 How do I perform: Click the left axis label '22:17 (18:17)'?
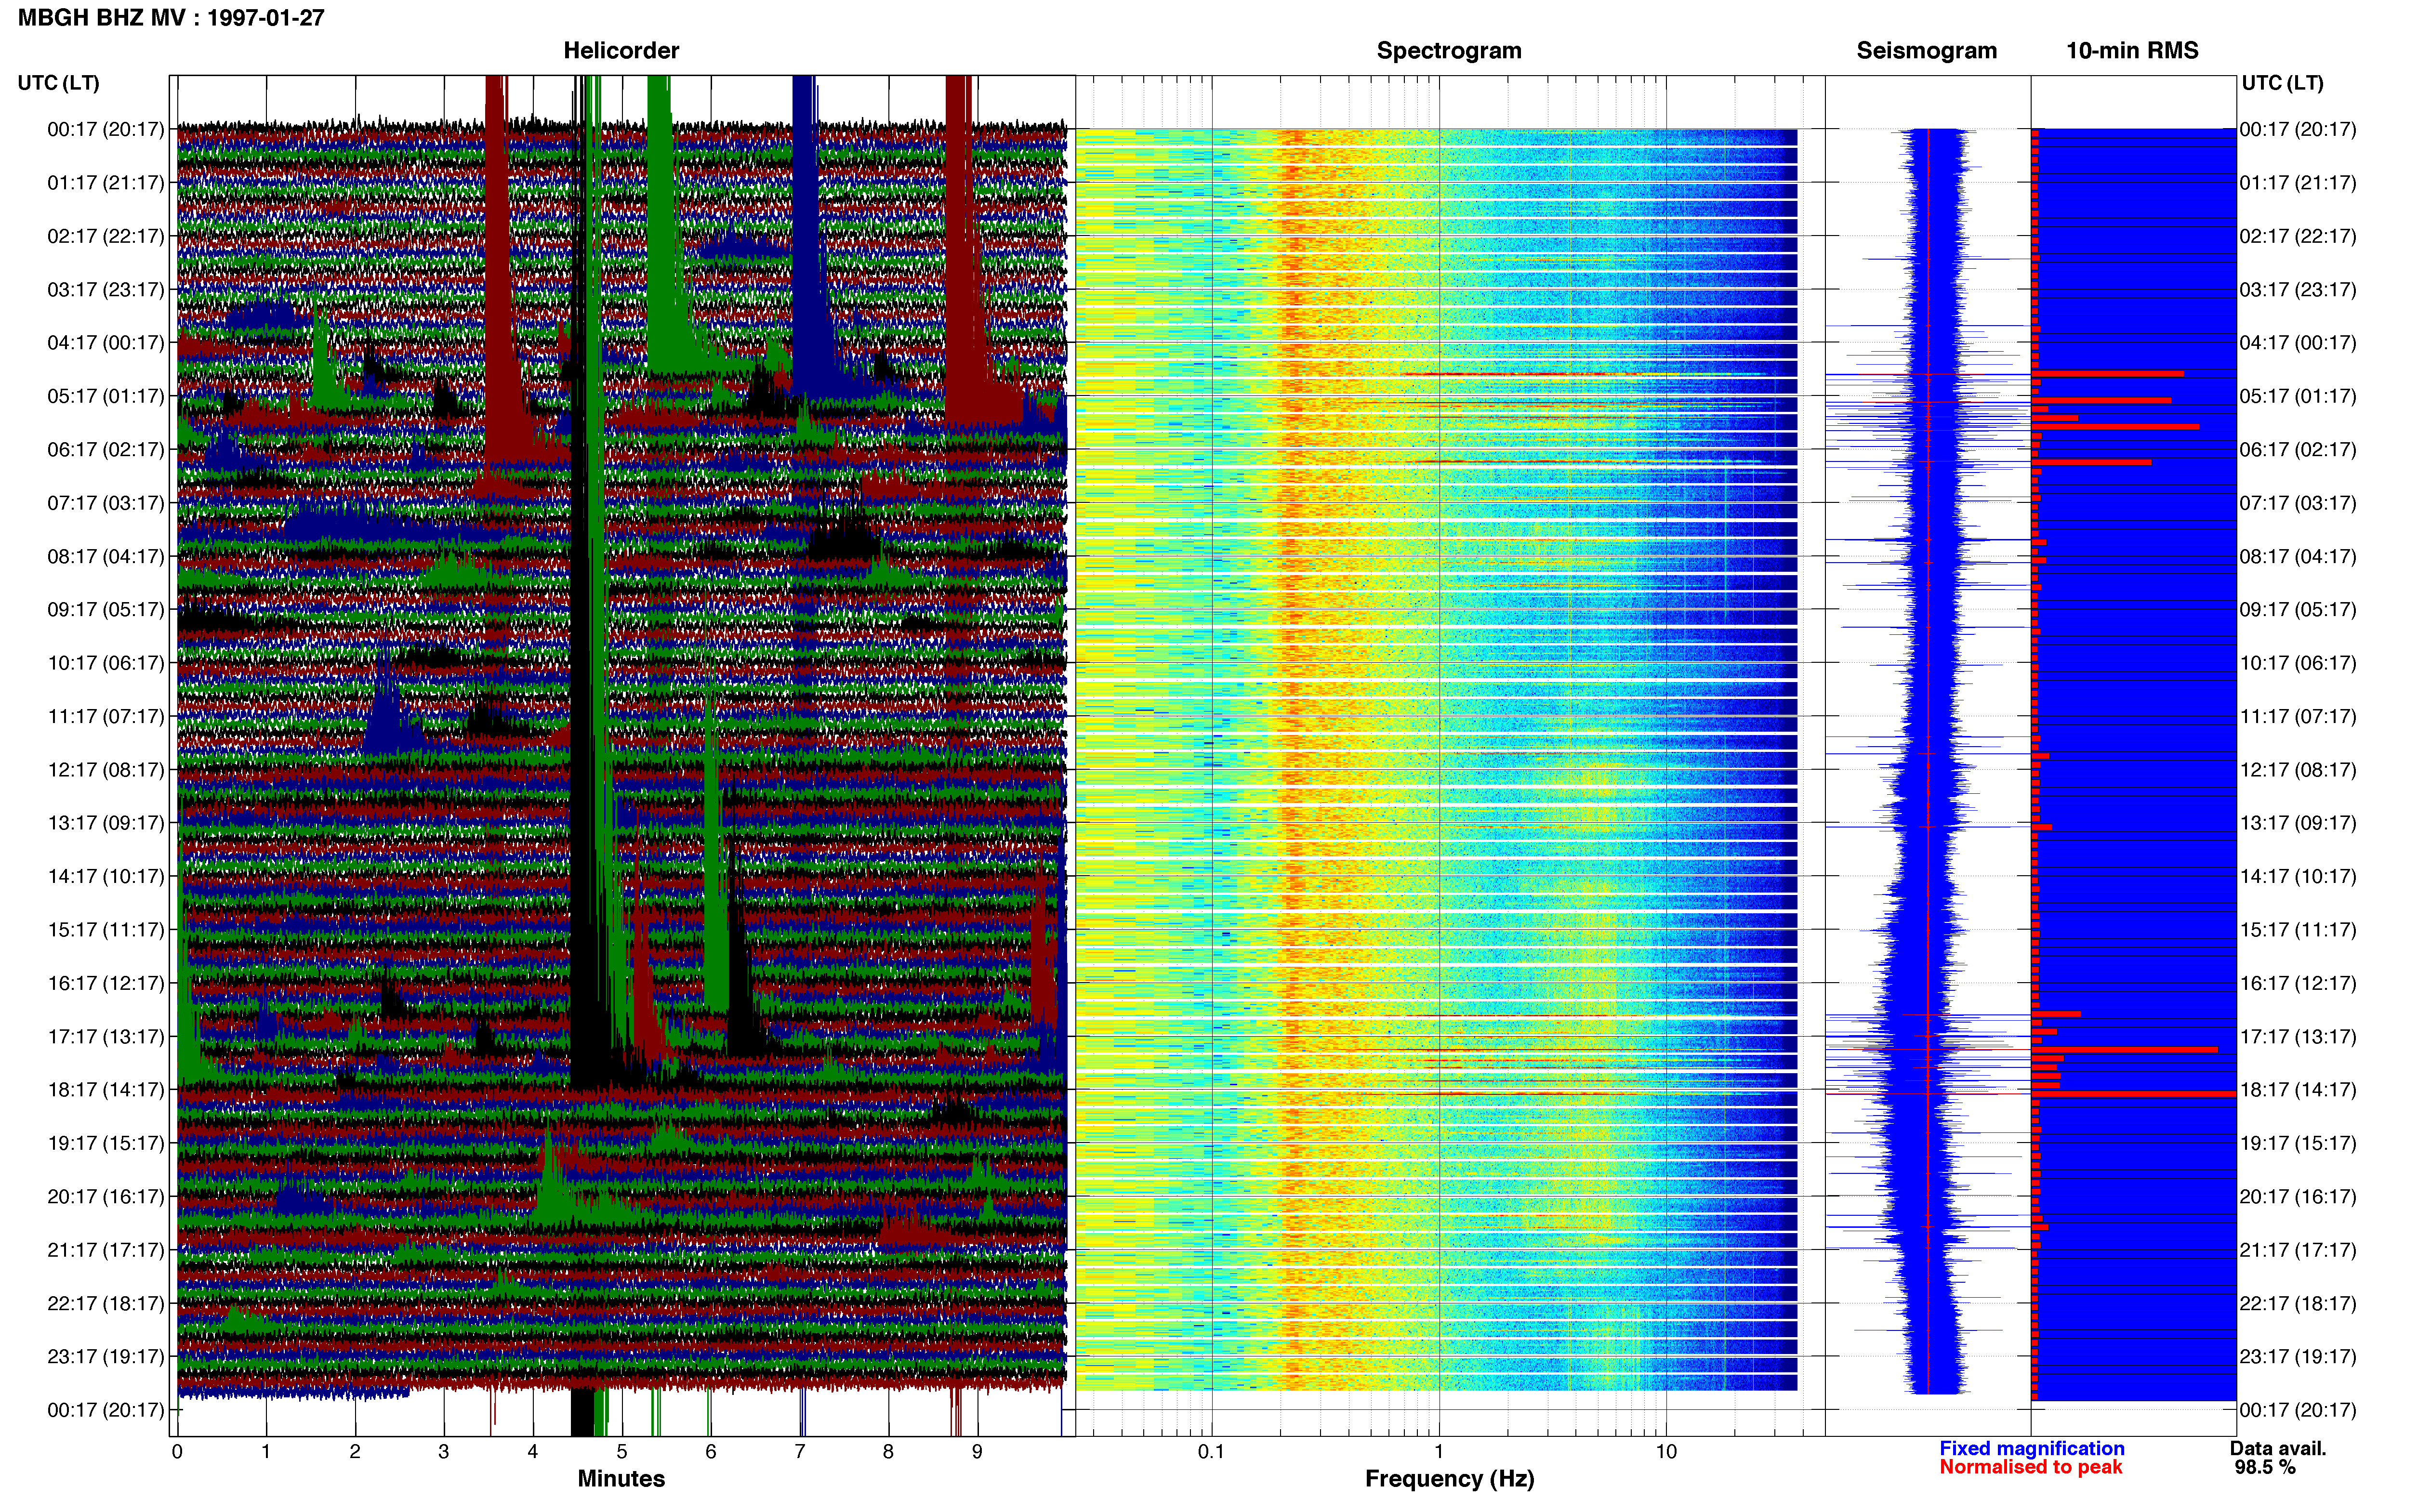coord(106,1304)
